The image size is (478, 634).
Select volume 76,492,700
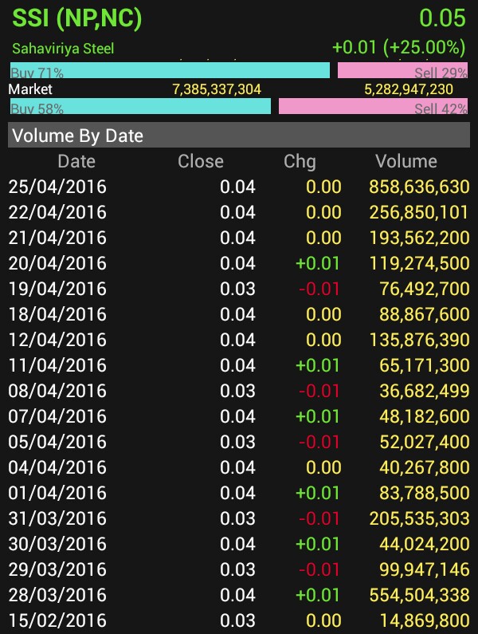pos(425,289)
